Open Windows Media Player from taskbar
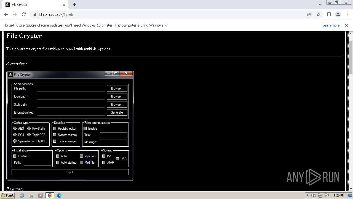353x199 pixels. (41, 195)
